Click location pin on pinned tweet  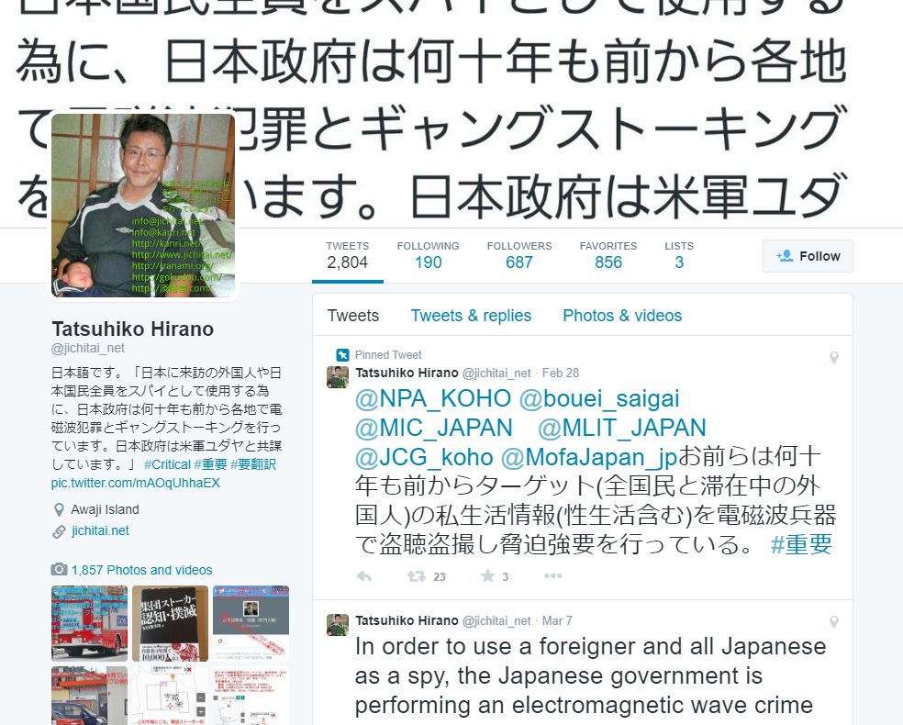coord(833,358)
